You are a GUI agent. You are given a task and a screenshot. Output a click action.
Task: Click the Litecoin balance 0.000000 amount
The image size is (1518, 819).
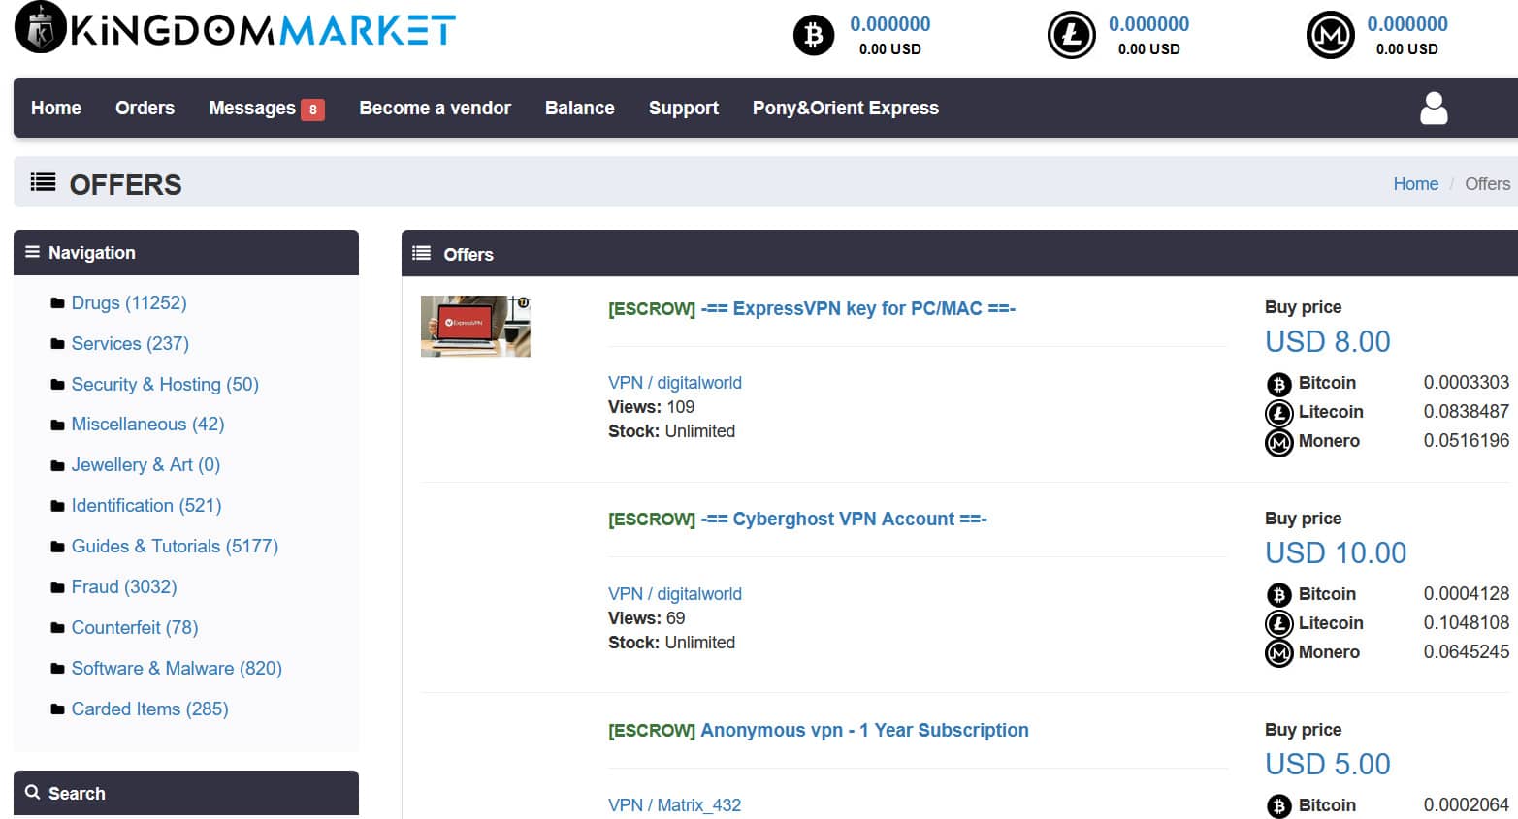(1148, 24)
